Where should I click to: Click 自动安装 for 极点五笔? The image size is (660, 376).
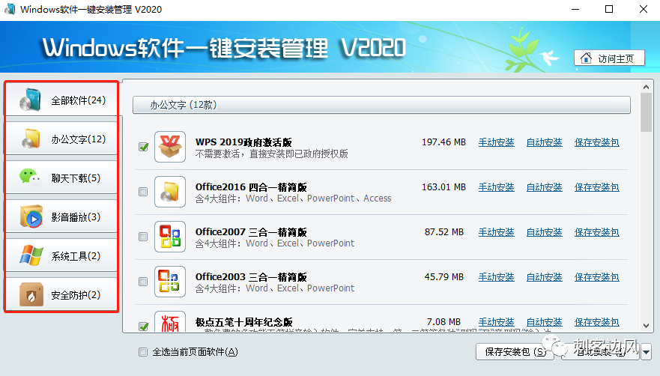point(544,322)
